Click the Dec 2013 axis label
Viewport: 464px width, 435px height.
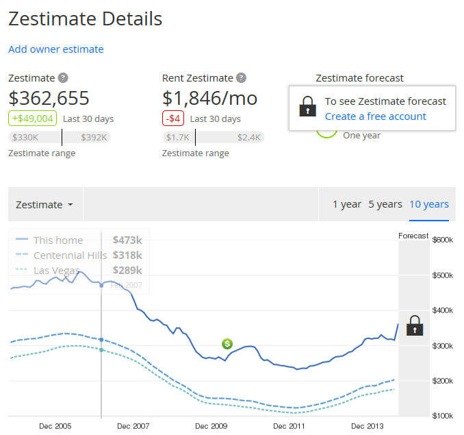coord(368,426)
